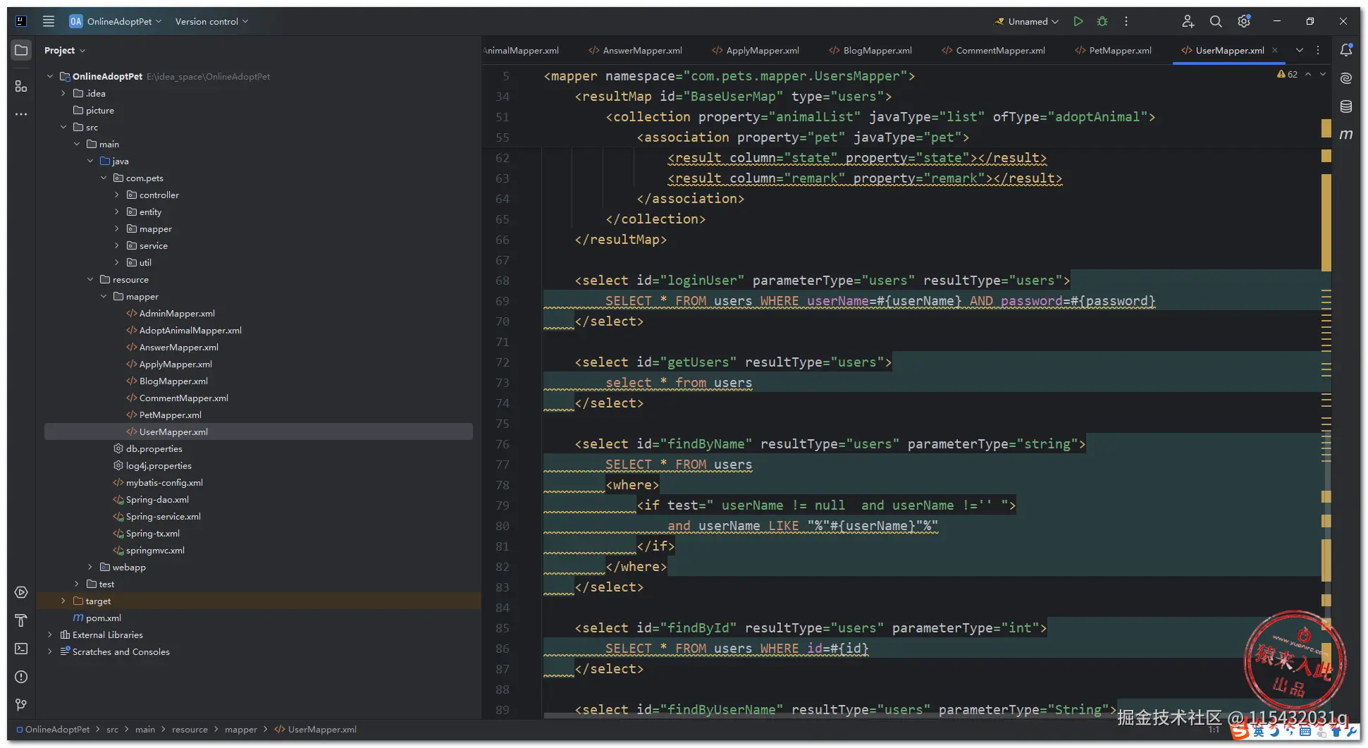This screenshot has height=748, width=1368.
Task: Open the Database tool window
Action: coord(1346,106)
